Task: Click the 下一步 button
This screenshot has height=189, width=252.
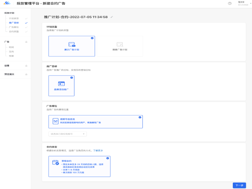Action: pos(239,185)
